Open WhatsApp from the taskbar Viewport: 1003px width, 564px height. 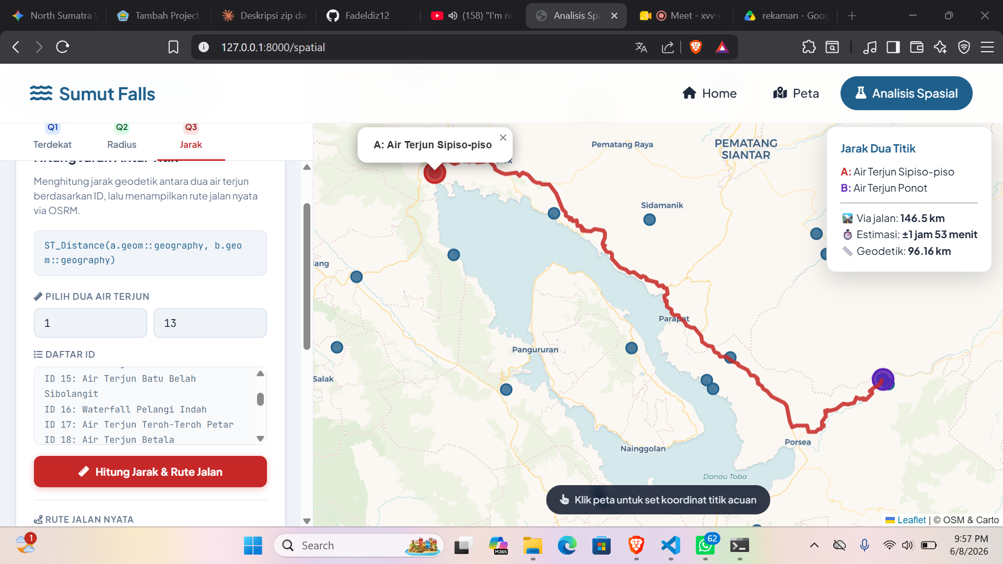click(x=706, y=545)
